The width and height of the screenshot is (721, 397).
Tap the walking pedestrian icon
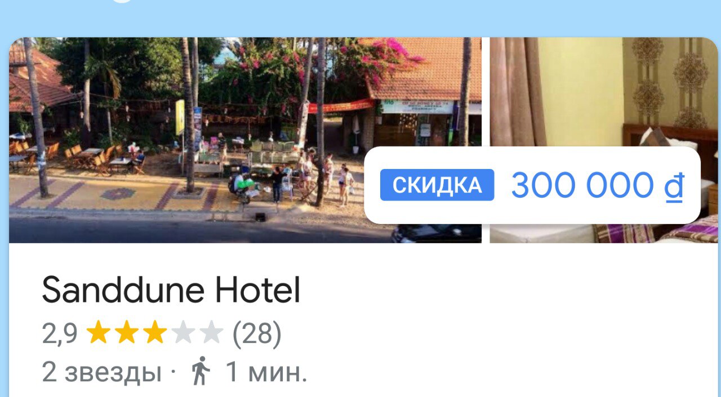pyautogui.click(x=201, y=371)
